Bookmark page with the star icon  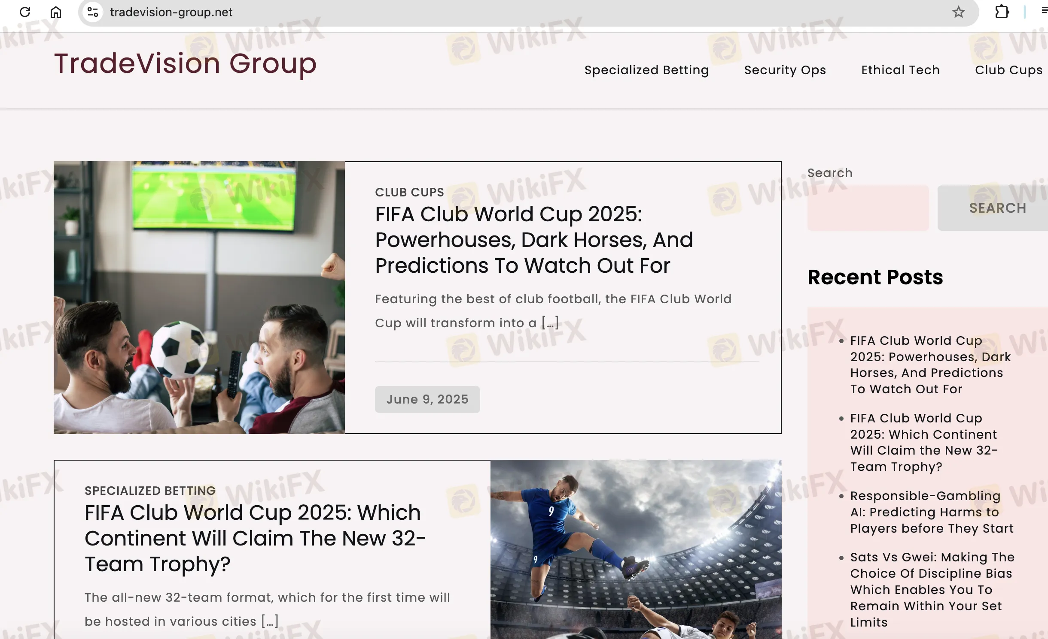958,12
